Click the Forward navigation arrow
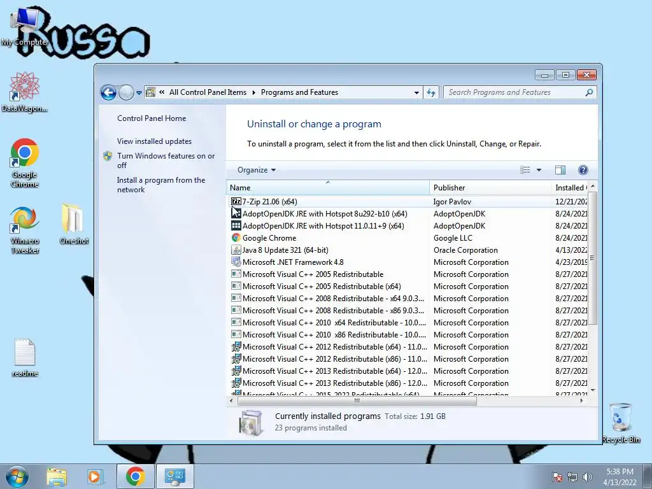 click(126, 93)
